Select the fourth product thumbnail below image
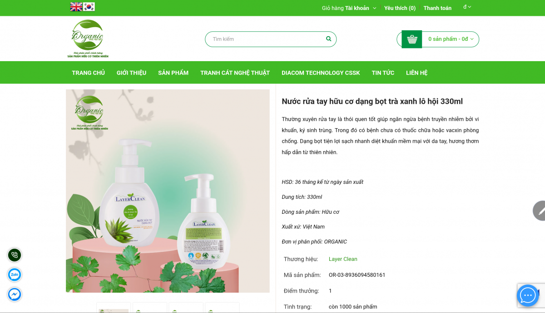 tap(223, 308)
